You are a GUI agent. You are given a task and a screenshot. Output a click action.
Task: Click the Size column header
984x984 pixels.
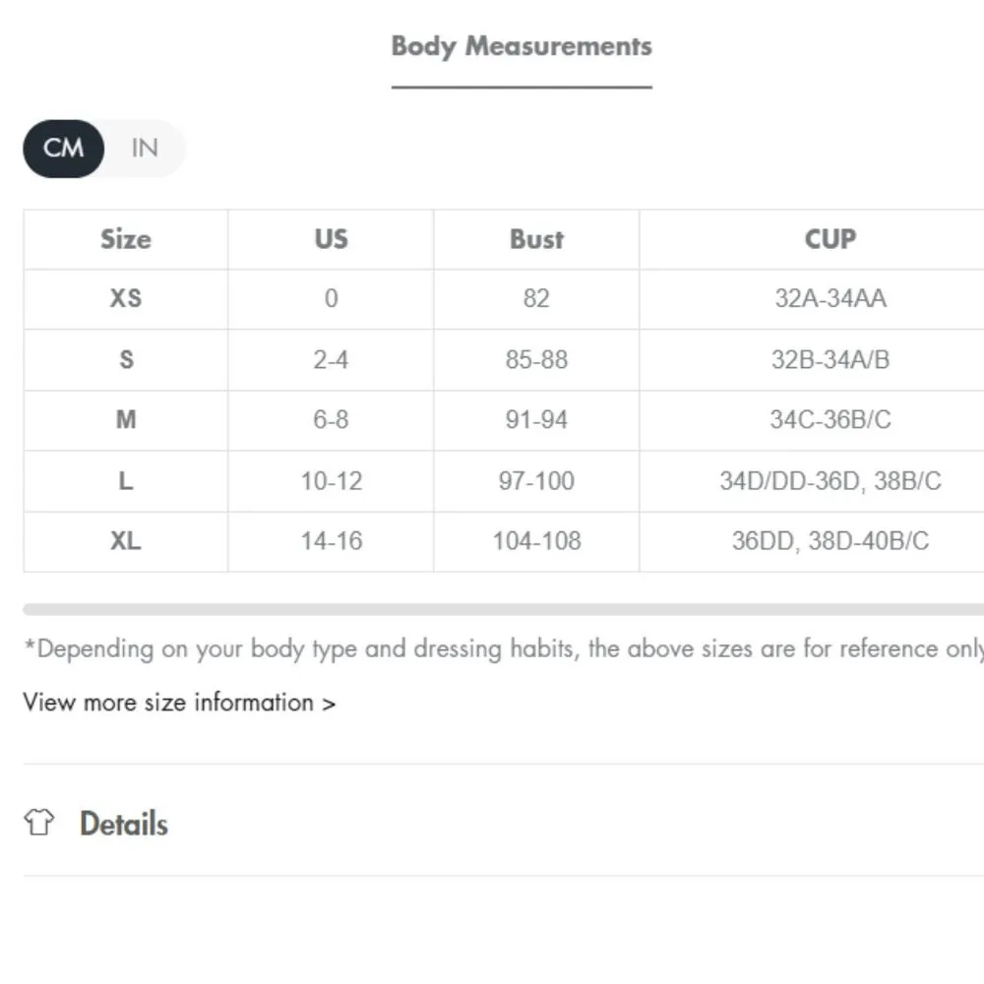tap(126, 239)
